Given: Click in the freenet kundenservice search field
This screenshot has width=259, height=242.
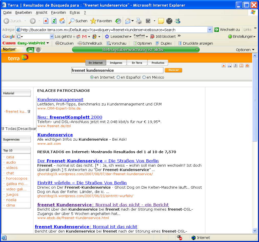Looking at the screenshot, I should 117,70.
